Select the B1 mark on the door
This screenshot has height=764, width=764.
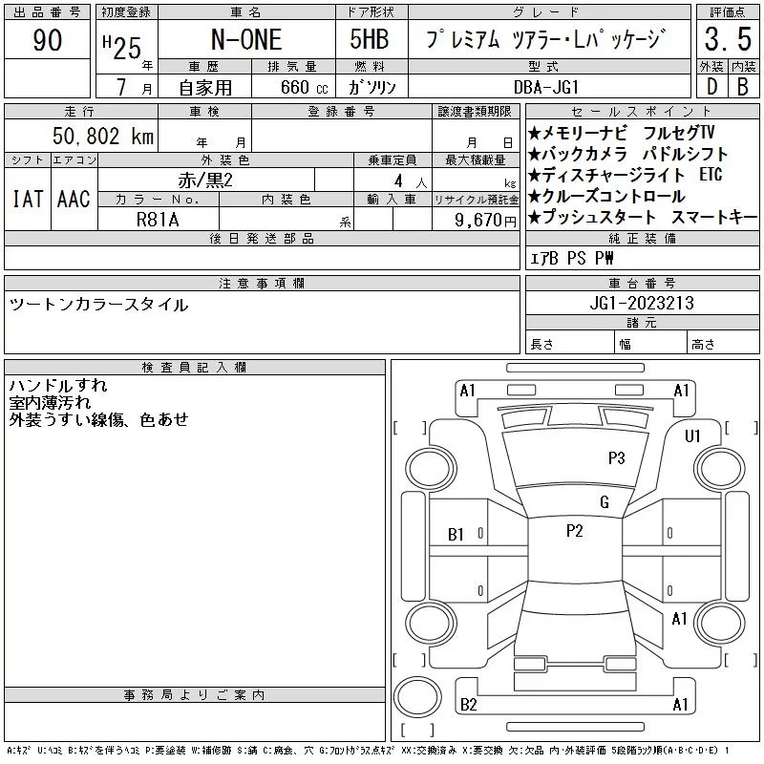[456, 535]
